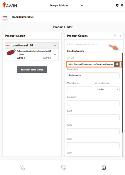Open the tags icon in bottom bar
This screenshot has height=175, width=125.
64,167
